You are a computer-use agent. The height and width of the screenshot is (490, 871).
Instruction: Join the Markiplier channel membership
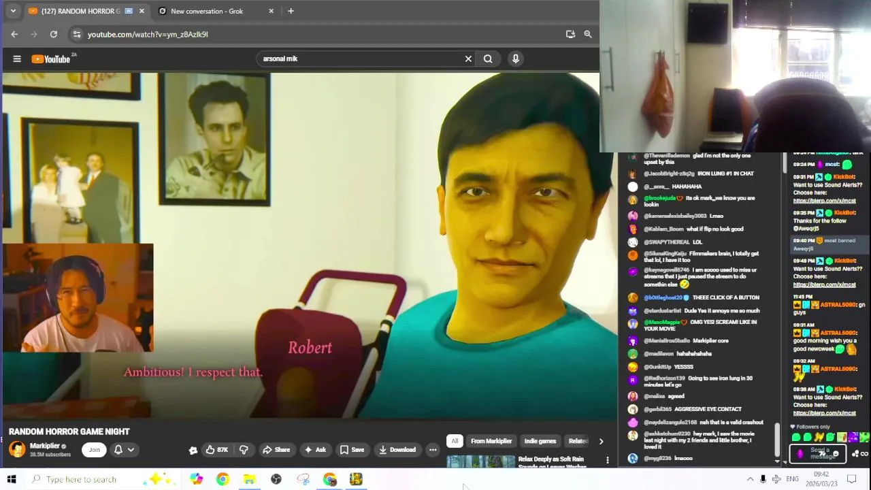coord(94,449)
